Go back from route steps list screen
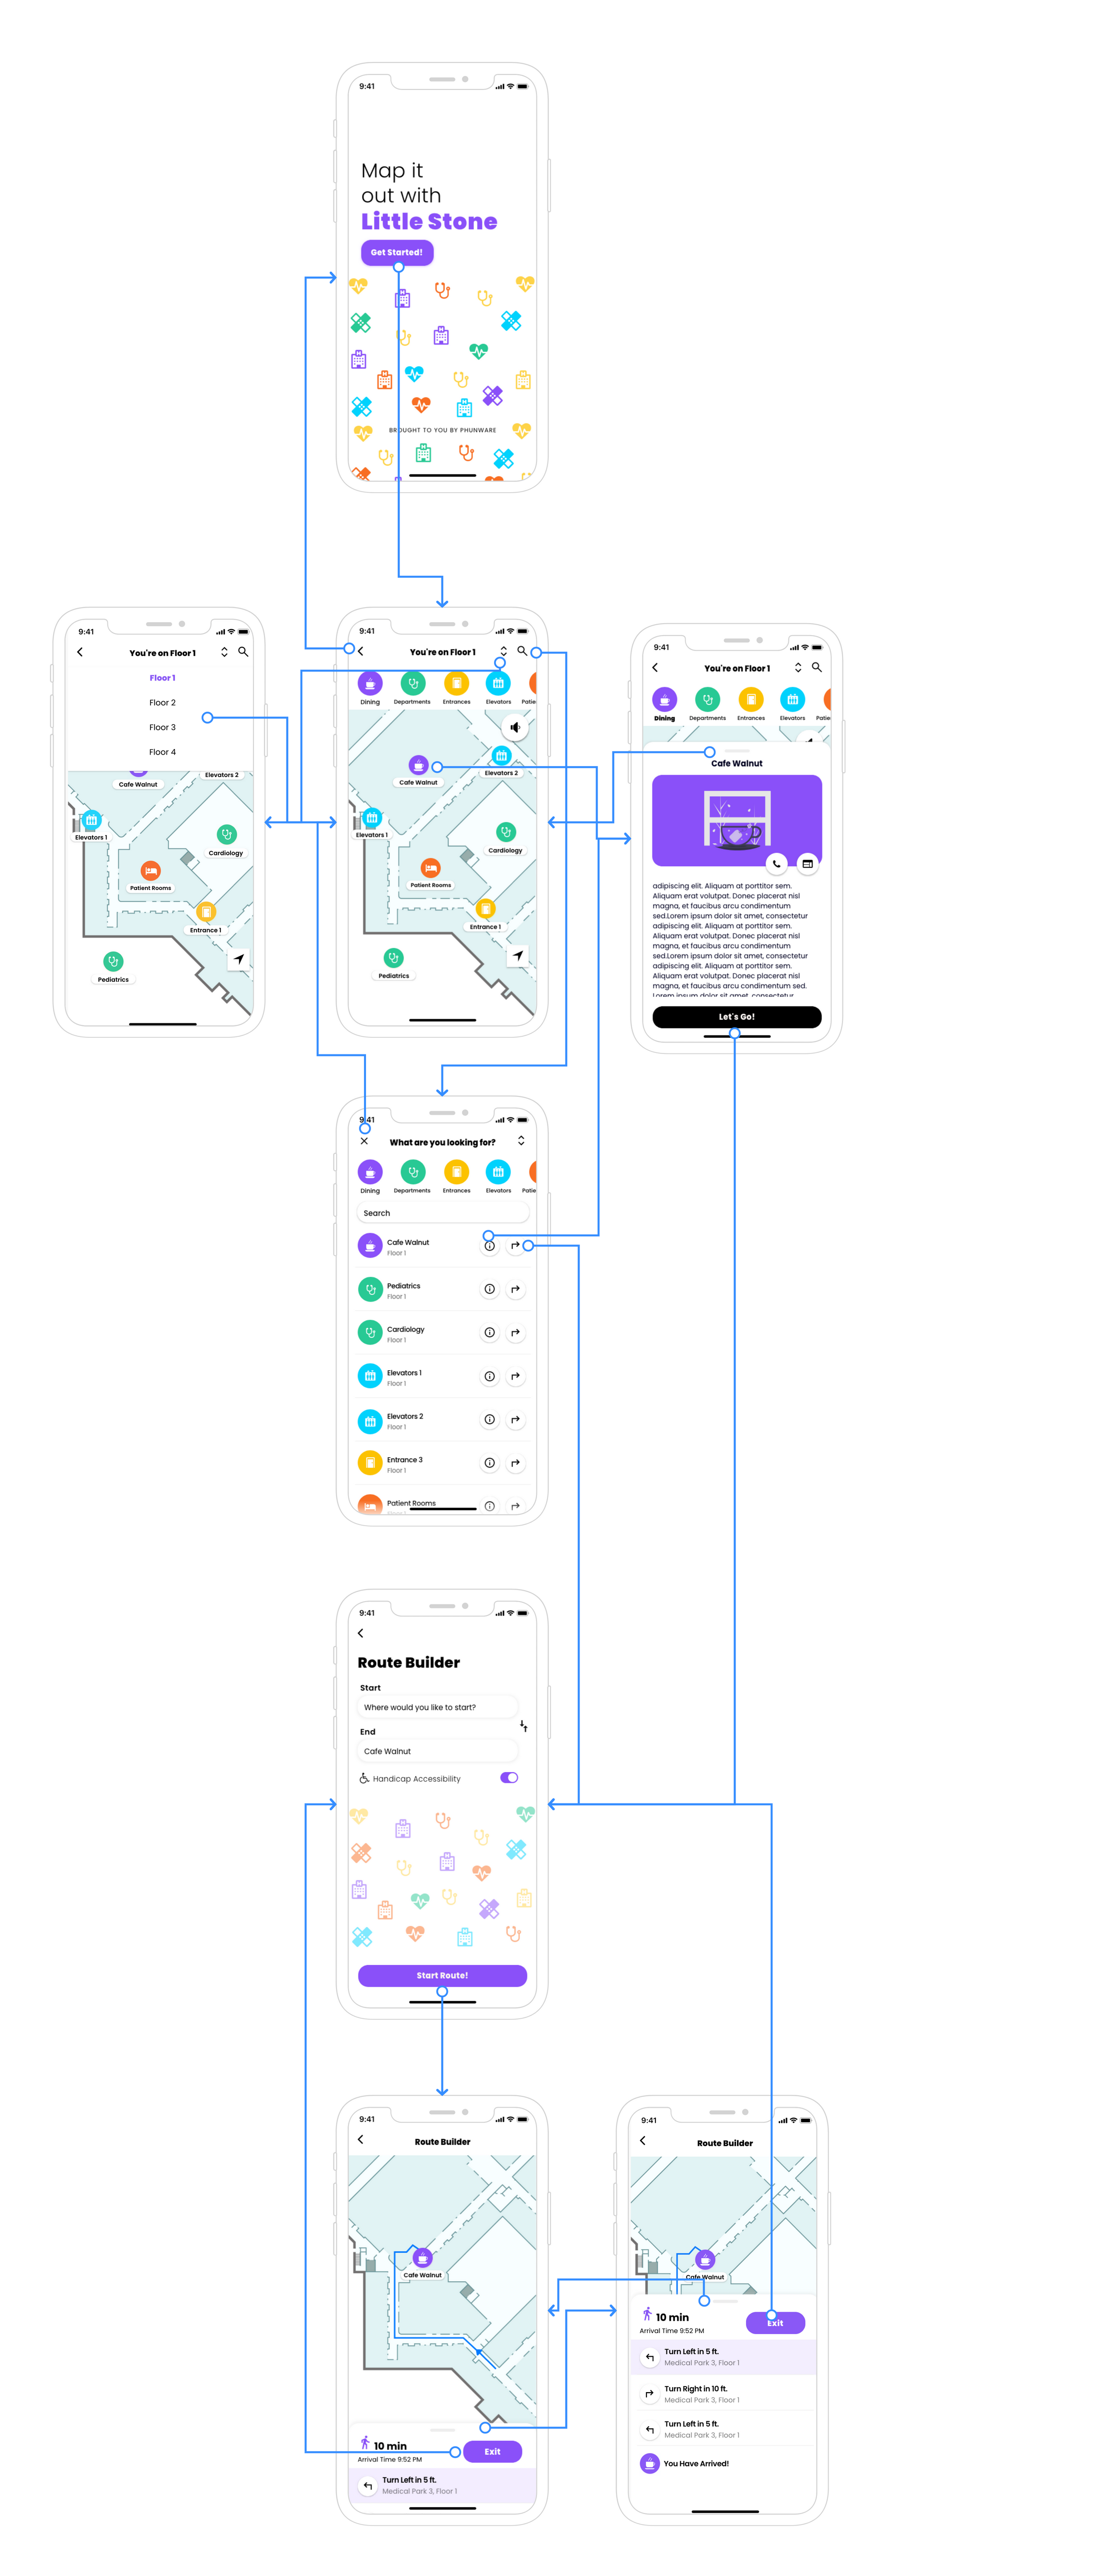This screenshot has width=1099, height=2576. [642, 2141]
